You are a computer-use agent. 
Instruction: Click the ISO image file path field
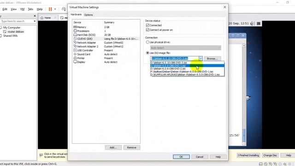point(174,59)
